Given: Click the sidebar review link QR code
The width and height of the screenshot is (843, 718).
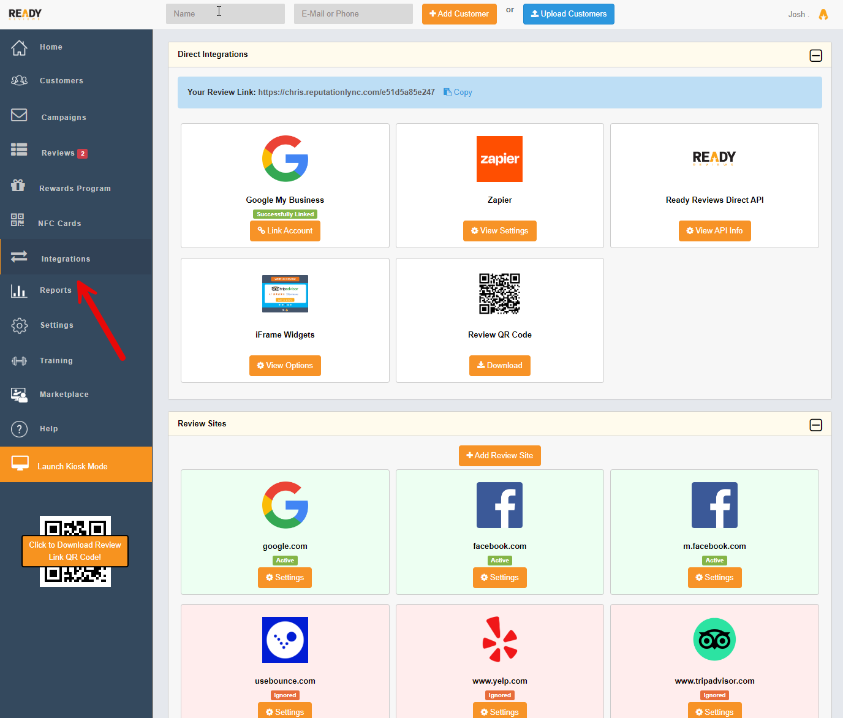Looking at the screenshot, I should point(75,551).
